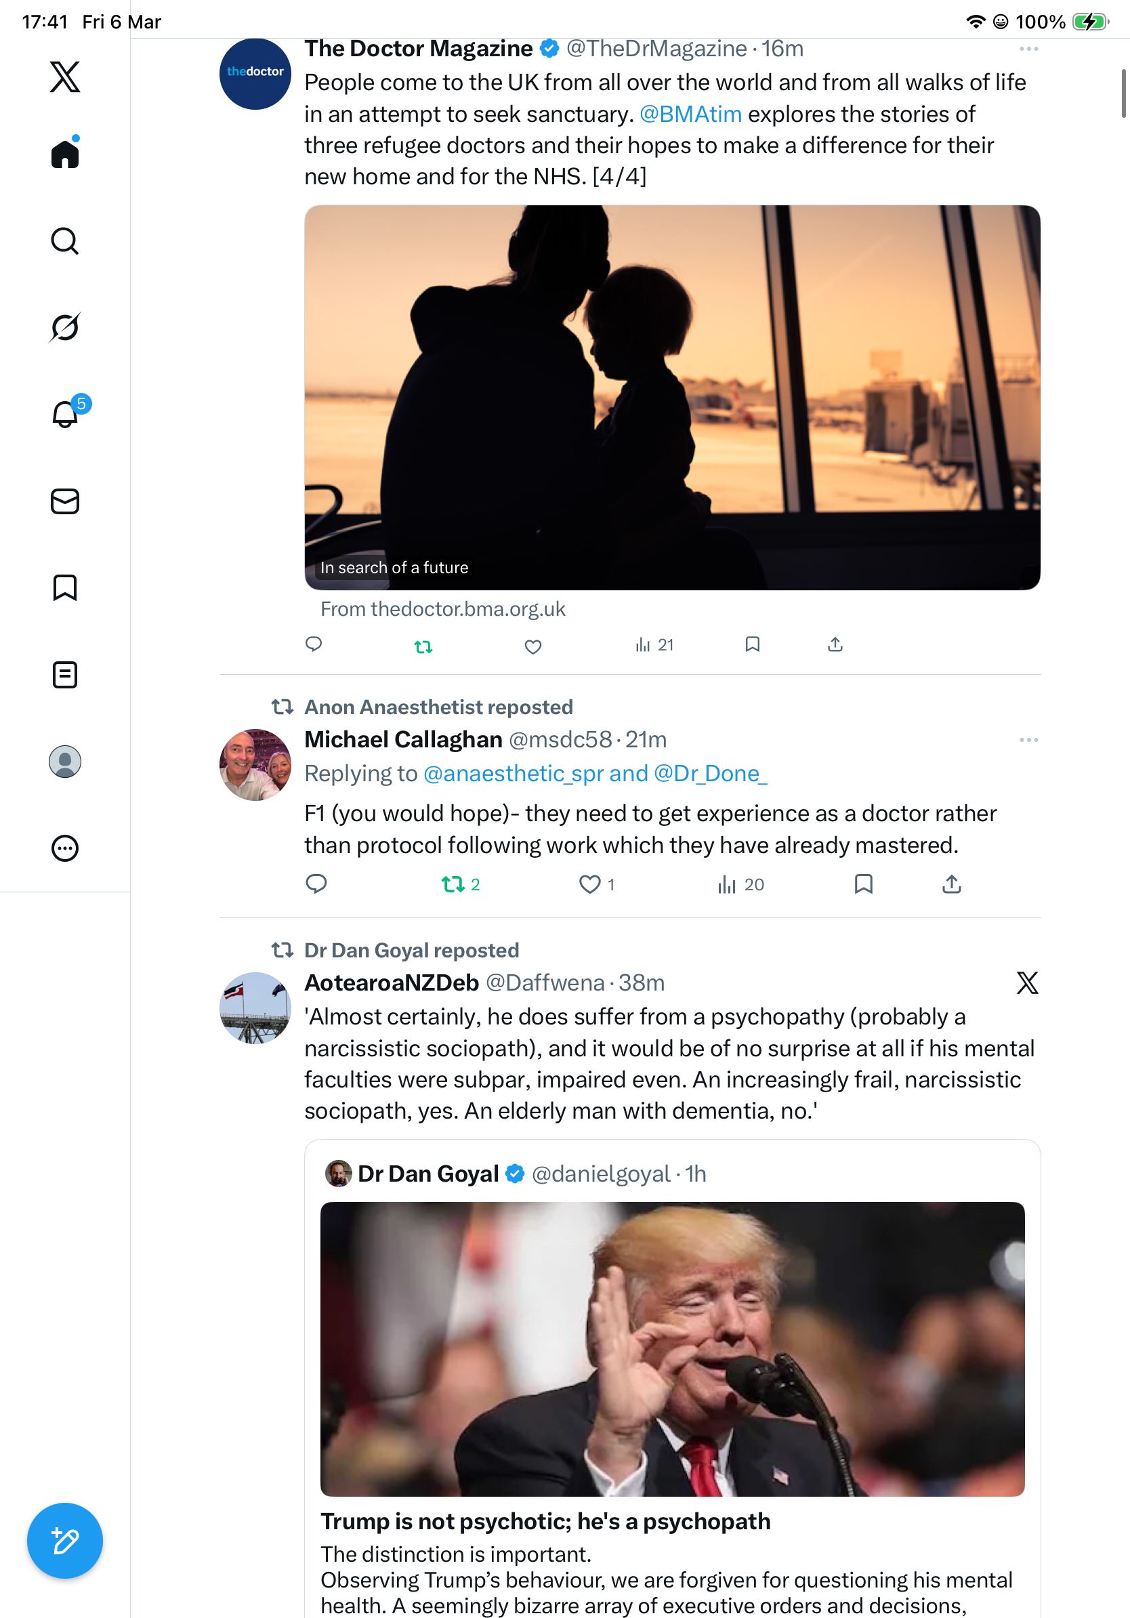Open more options on Doctor Magazine post
The image size is (1130, 1618).
[1028, 49]
